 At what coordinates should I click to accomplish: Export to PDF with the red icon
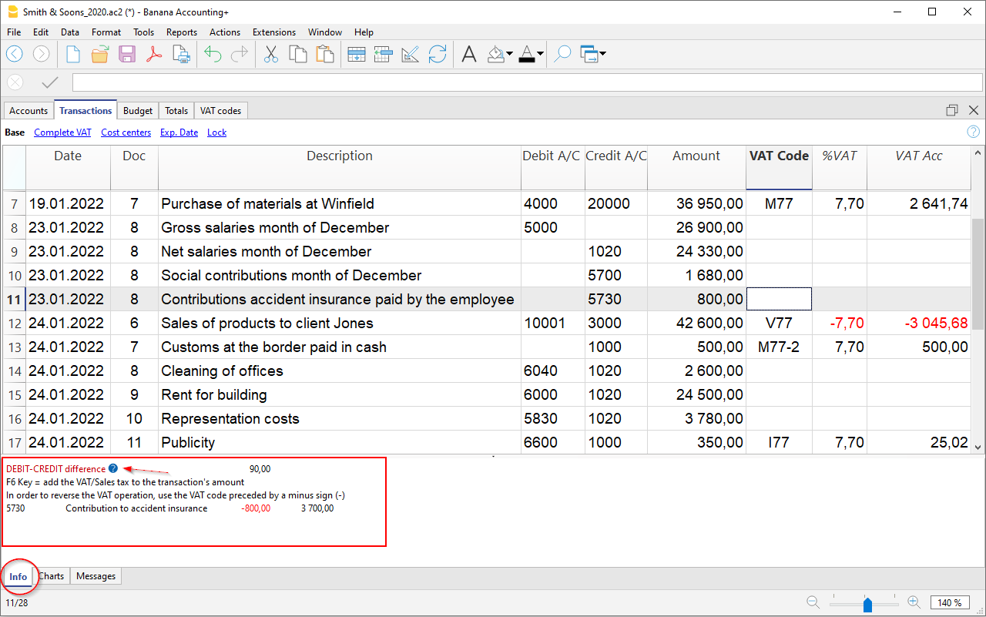pyautogui.click(x=154, y=54)
